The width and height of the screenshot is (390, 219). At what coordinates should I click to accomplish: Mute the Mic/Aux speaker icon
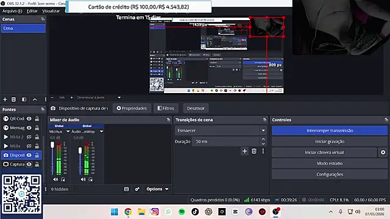(55, 179)
